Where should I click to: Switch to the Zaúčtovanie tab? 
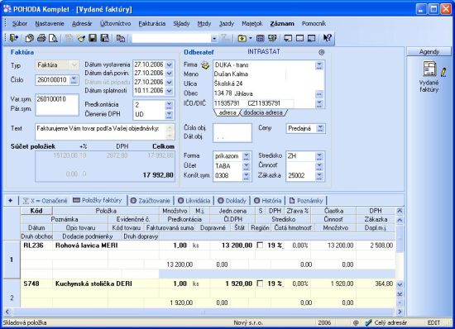point(151,201)
